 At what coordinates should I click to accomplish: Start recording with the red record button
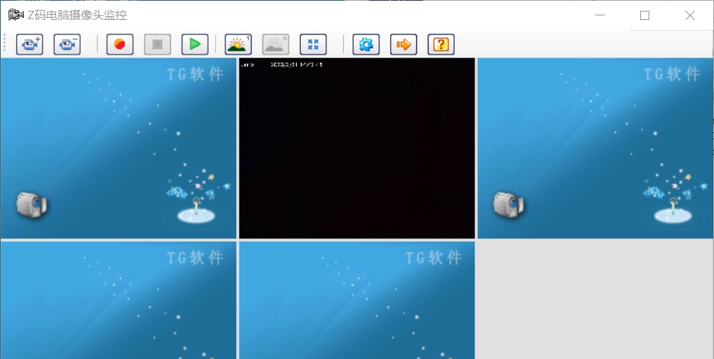pos(120,45)
